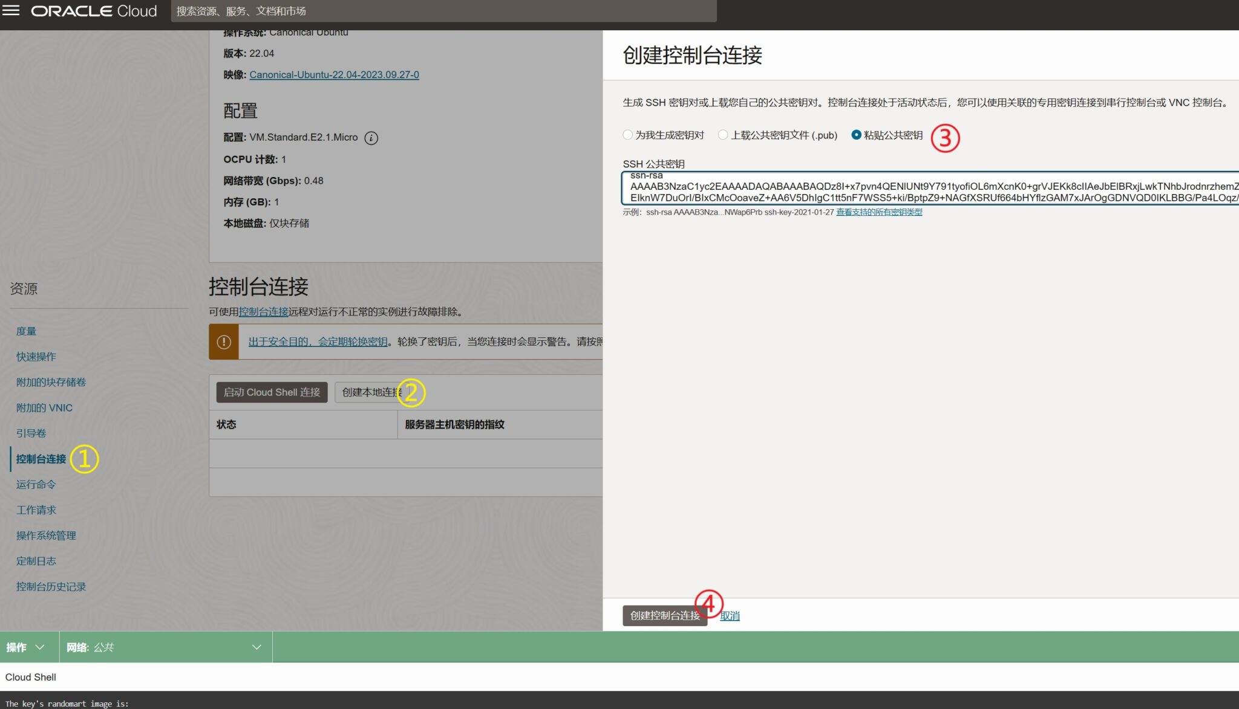This screenshot has width=1239, height=709.
Task: Click 创建本地连接 button
Action: point(370,392)
